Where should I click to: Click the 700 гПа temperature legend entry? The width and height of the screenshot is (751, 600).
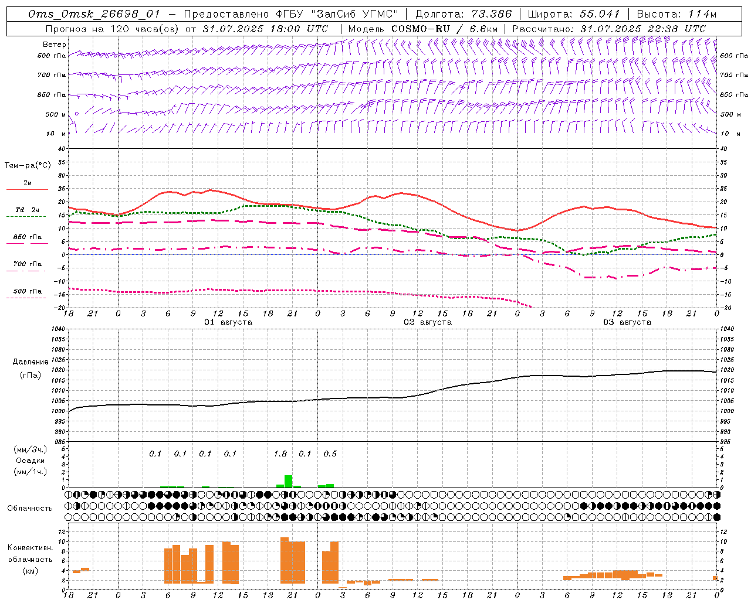click(x=28, y=264)
